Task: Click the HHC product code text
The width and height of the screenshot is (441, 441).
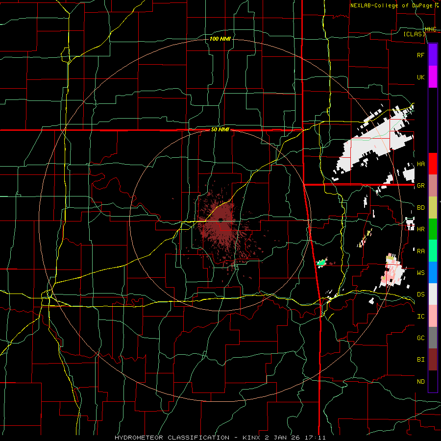Action: (x=431, y=29)
